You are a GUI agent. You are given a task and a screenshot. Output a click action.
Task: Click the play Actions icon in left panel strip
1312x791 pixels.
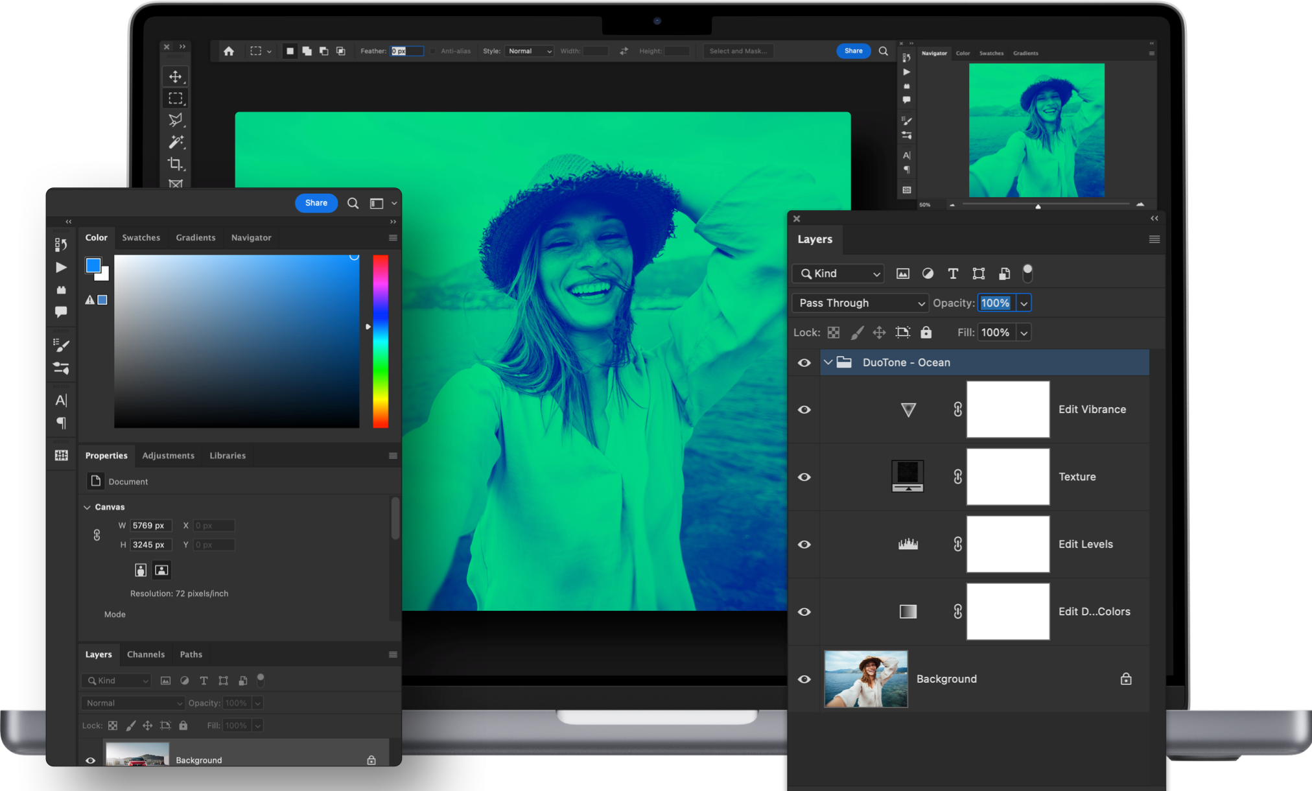tap(61, 267)
